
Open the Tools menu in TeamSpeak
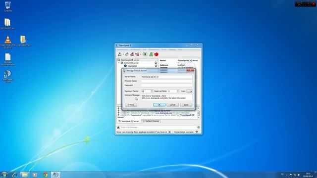tap(164, 49)
